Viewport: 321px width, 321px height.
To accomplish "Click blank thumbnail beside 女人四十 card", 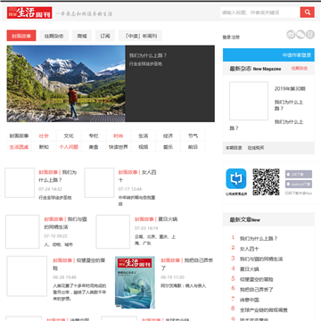I will click(99, 183).
